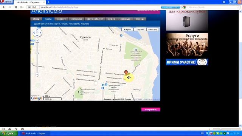
Task: Click the Google logo on the map
Action: pos(37,98)
